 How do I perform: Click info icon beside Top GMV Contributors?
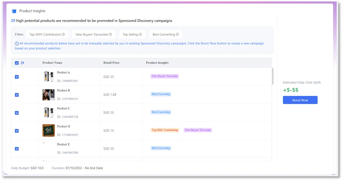[x=64, y=35]
